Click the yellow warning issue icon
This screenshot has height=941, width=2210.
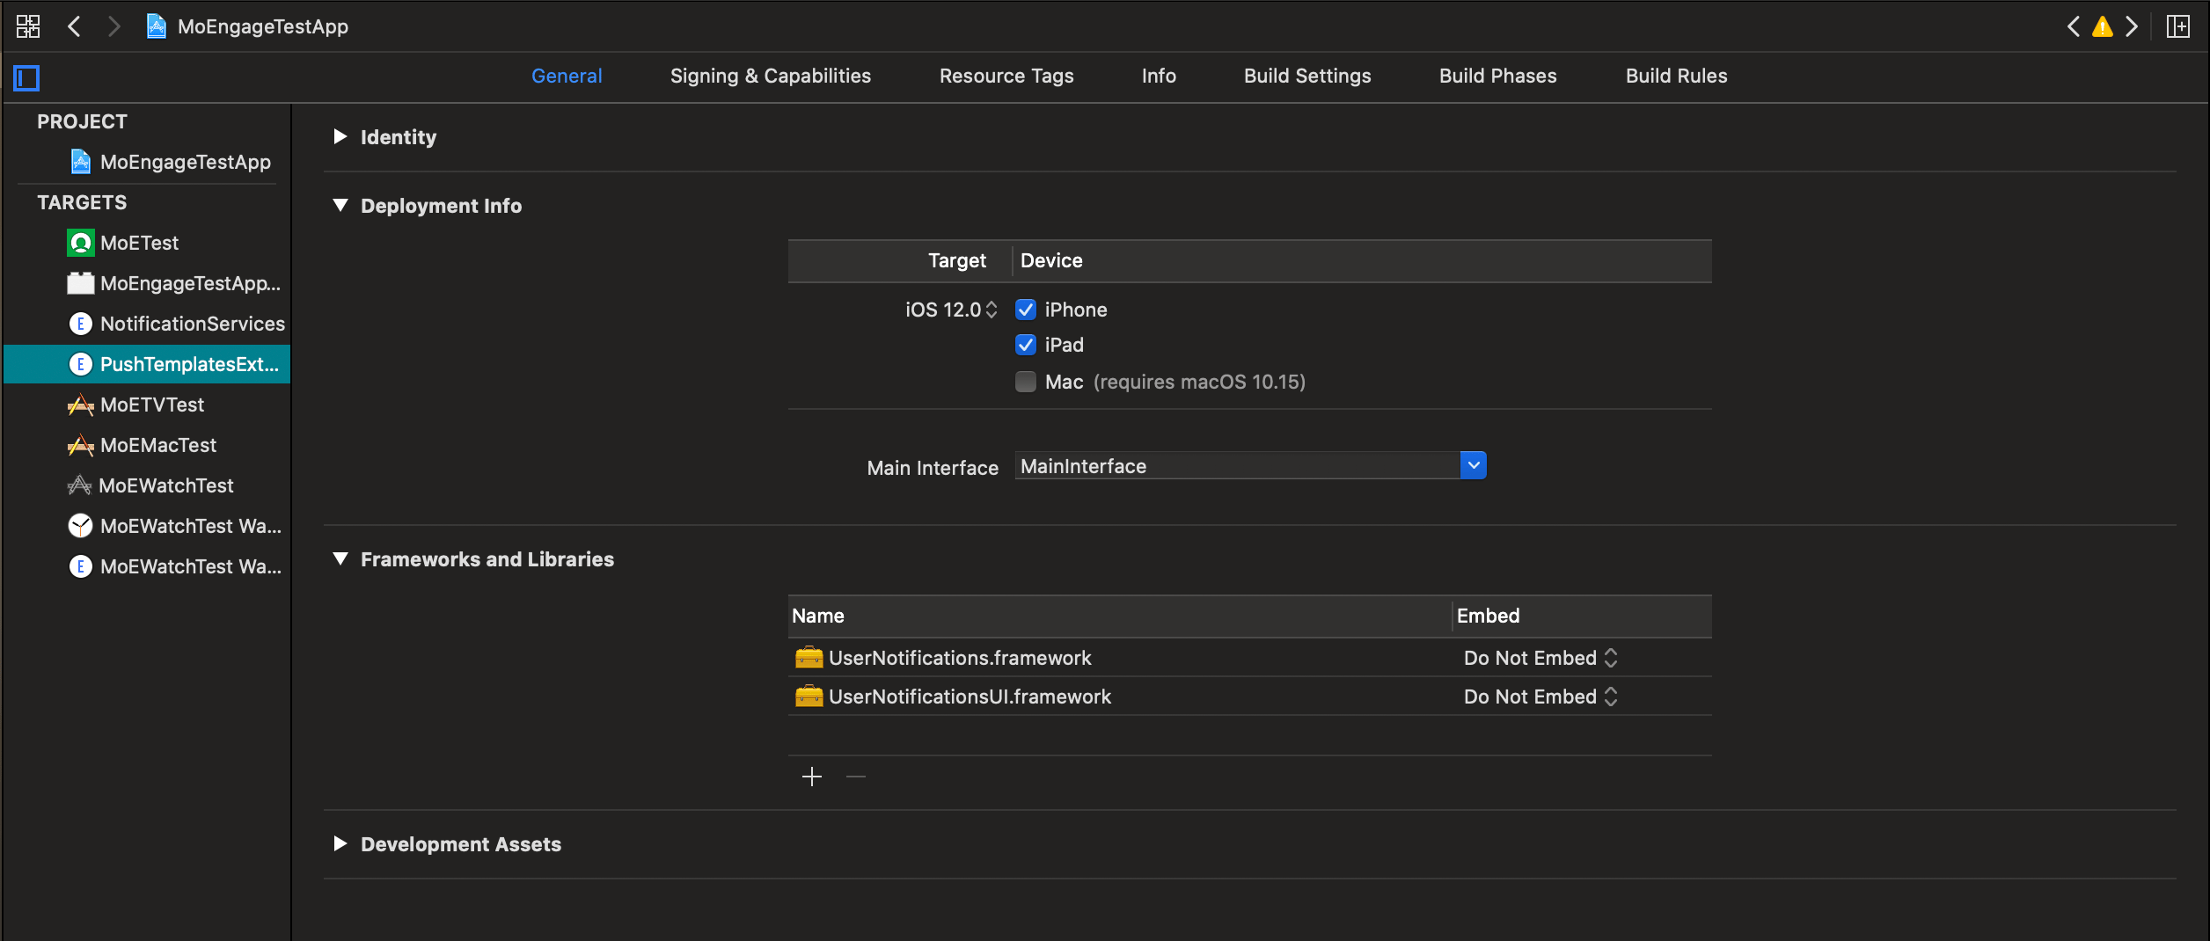[2103, 26]
